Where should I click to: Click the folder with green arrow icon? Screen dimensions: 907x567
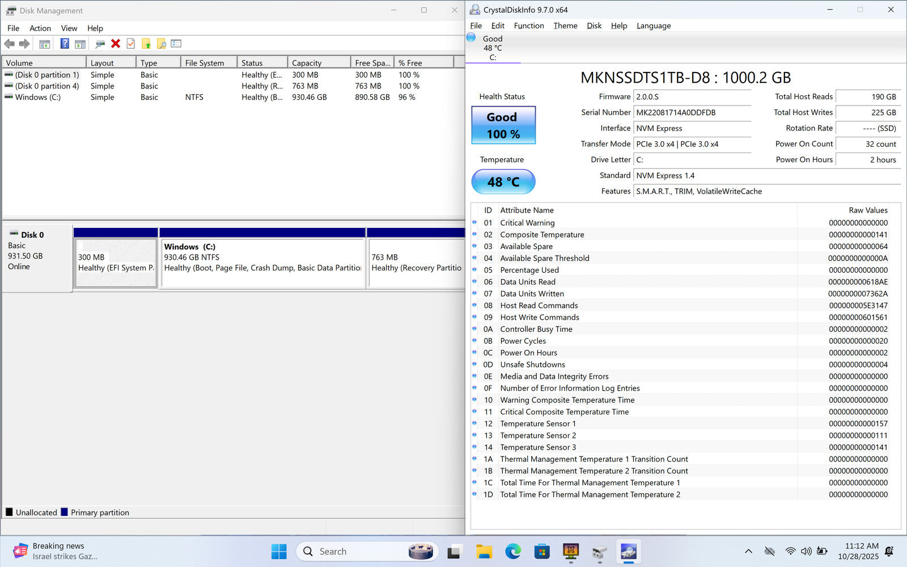[146, 44]
